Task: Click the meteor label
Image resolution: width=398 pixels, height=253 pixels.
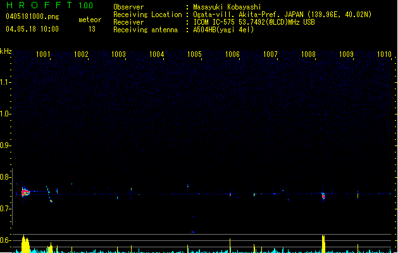Action: click(x=90, y=20)
